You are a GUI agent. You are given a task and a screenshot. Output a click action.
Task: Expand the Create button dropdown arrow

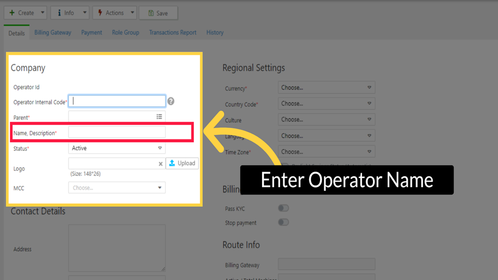(43, 13)
